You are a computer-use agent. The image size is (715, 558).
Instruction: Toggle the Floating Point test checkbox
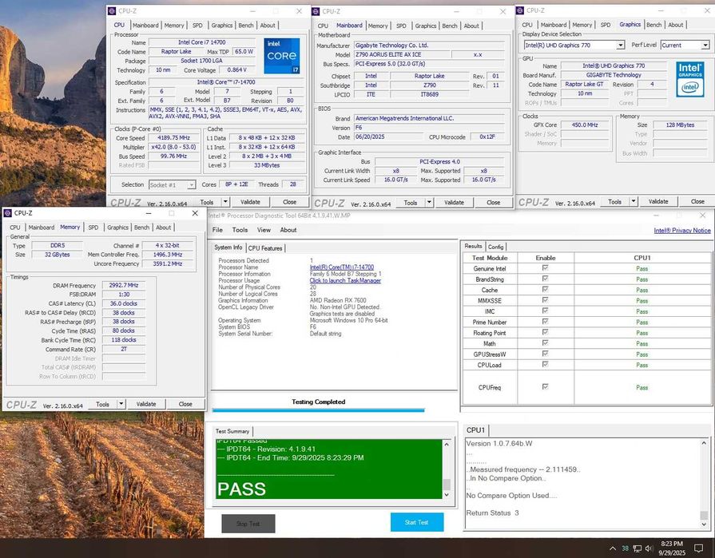coord(545,332)
